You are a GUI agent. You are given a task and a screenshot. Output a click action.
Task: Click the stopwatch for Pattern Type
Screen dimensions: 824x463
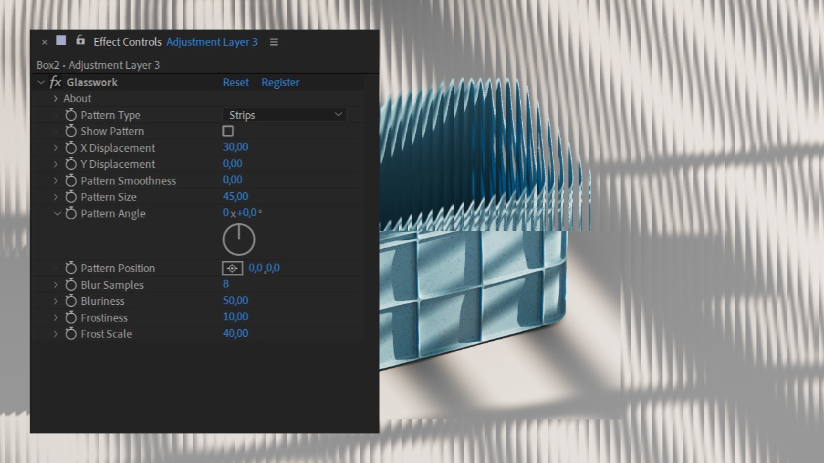71,115
